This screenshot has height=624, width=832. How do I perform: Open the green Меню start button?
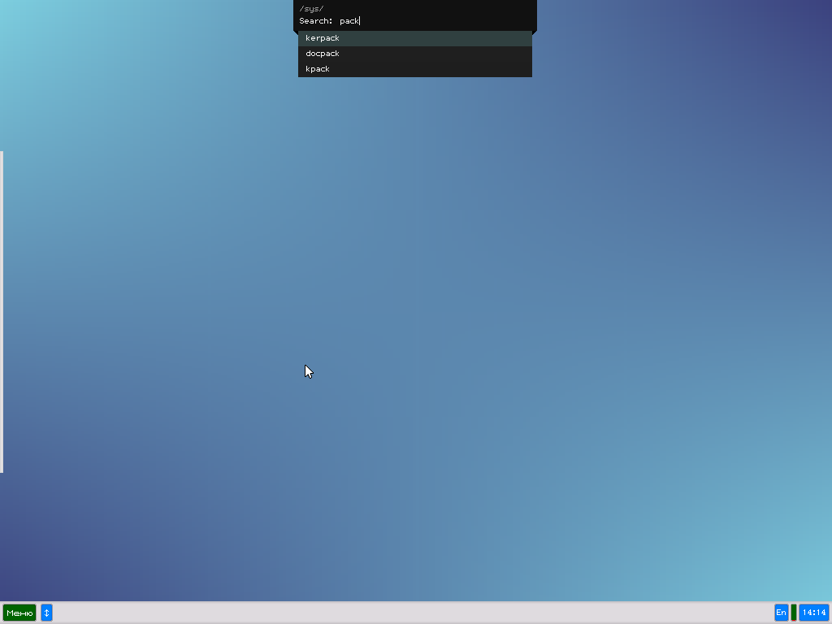tap(19, 613)
